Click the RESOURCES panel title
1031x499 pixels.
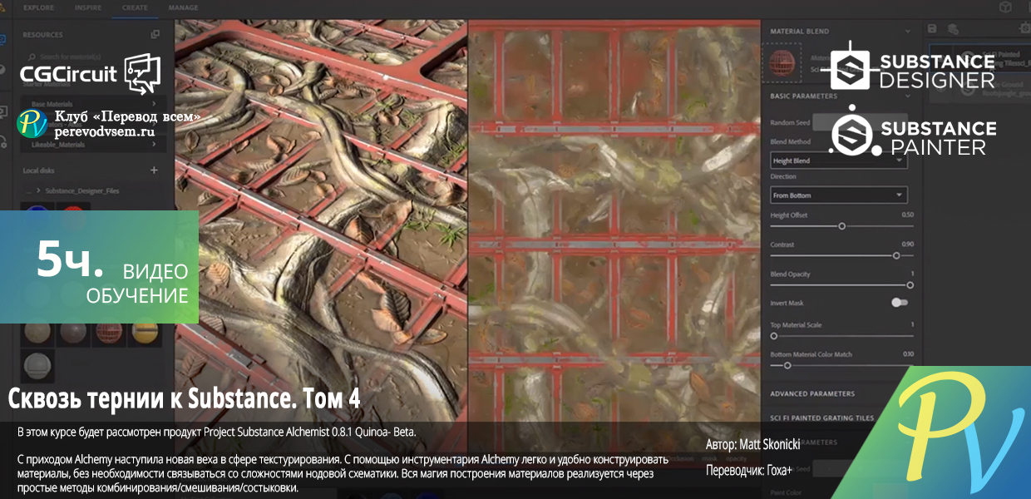point(42,35)
